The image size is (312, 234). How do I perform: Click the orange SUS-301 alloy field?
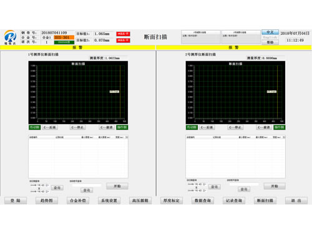64,37
